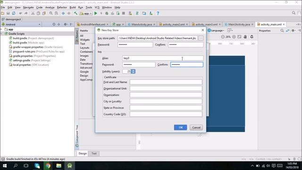
Task: Click the Windows Start button
Action: 5,166
